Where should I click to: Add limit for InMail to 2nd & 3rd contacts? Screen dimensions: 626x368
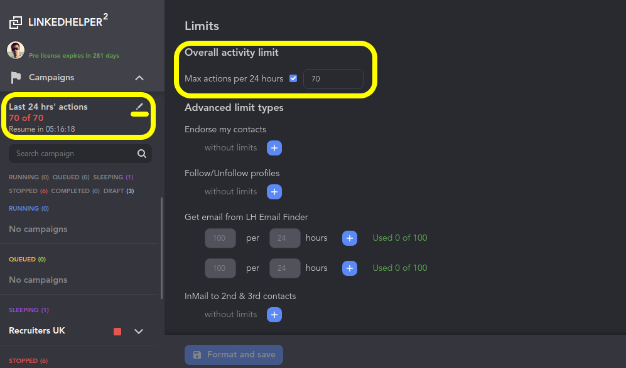click(x=274, y=315)
